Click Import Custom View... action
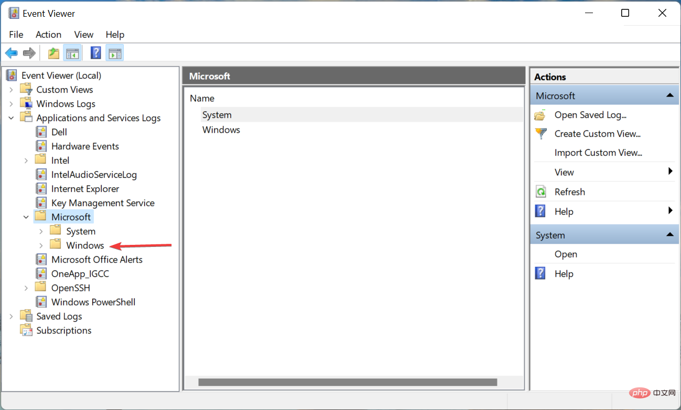The width and height of the screenshot is (681, 410). 598,153
